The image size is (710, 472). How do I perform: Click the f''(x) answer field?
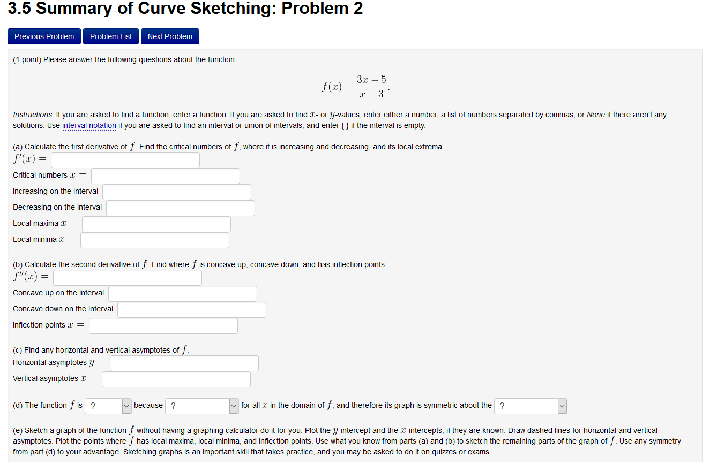(127, 277)
